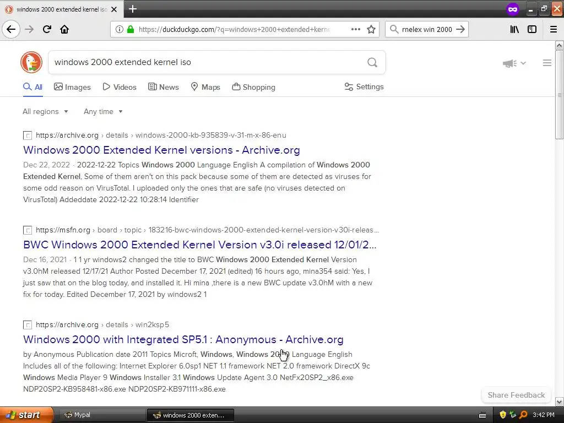The width and height of the screenshot is (564, 423).
Task: Click favicon beside first archive.org result
Action: (x=28, y=135)
